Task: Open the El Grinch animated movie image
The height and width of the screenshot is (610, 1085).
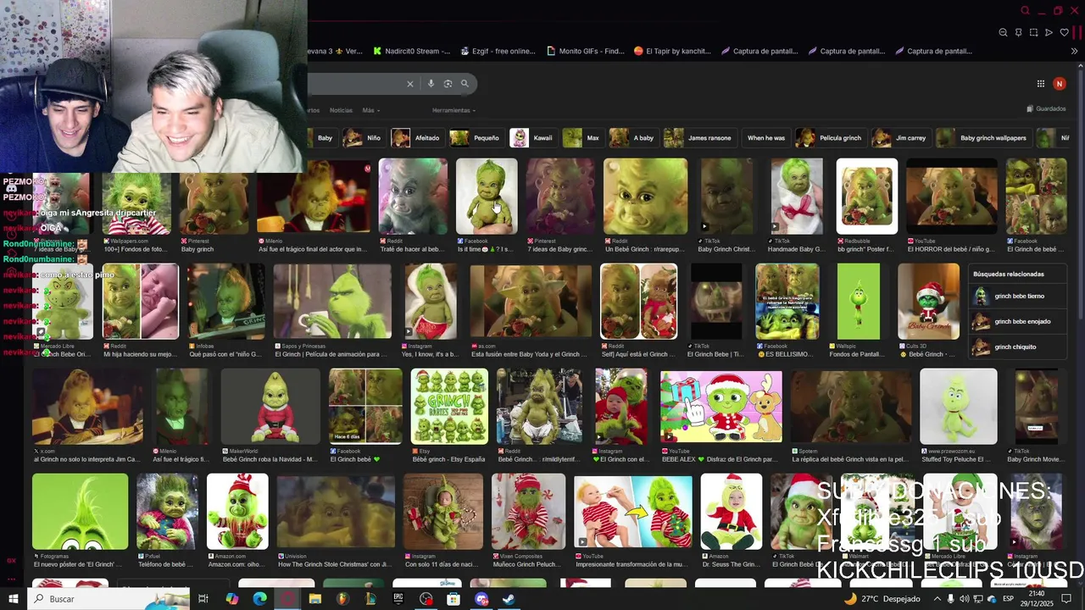Action: point(332,302)
